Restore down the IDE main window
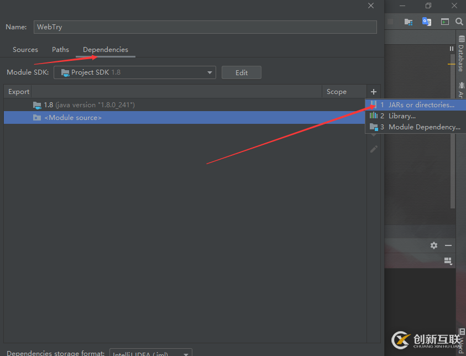The image size is (466, 356). pos(428,6)
